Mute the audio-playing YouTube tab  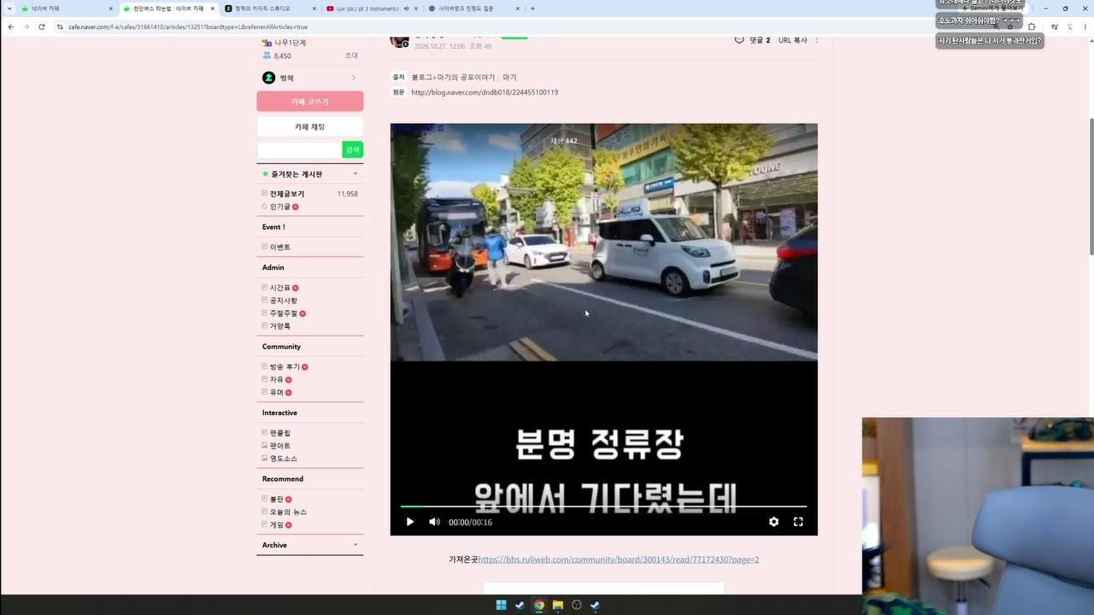coord(406,9)
